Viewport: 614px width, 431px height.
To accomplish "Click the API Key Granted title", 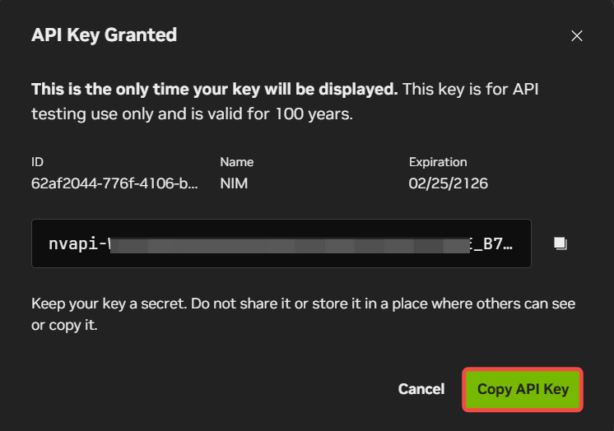I will pyautogui.click(x=104, y=35).
